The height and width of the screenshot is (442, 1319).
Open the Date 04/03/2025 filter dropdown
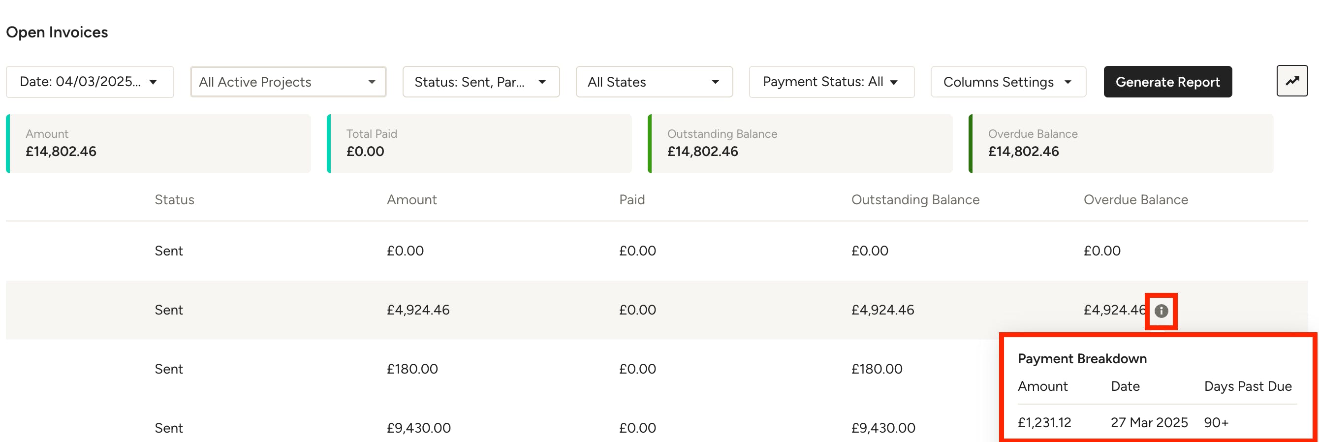[x=90, y=81]
